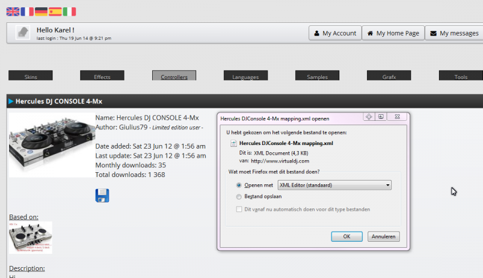Click 'Total downloads: 1 368' text
Viewport: 483px width, 278px height.
point(130,175)
